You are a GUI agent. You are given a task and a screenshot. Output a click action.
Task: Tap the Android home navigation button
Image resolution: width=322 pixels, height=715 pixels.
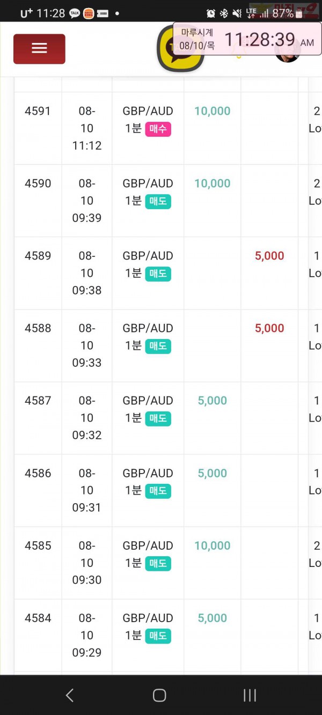(159, 695)
